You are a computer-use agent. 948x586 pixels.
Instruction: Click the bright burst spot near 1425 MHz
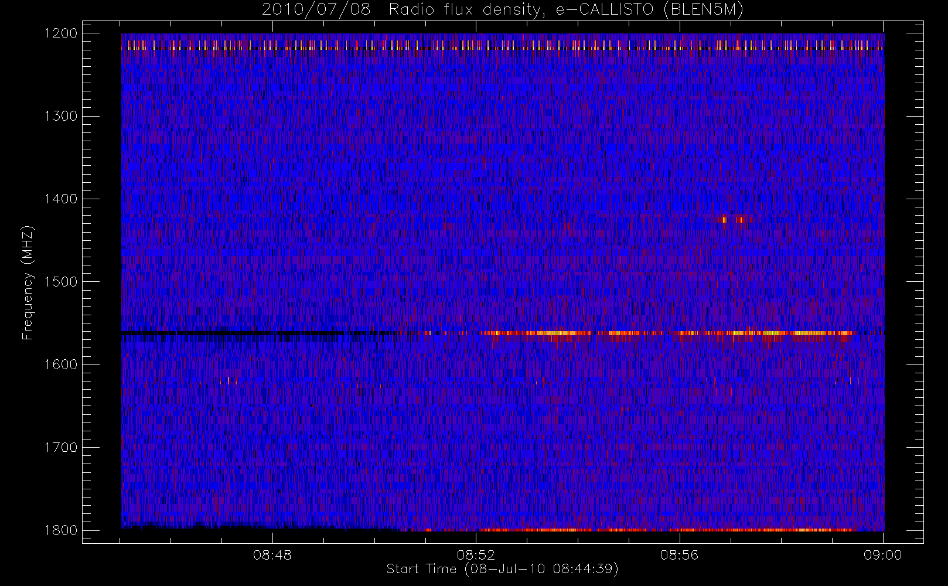click(x=733, y=220)
